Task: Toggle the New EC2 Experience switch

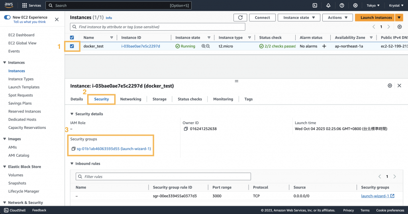Action: click(7, 18)
